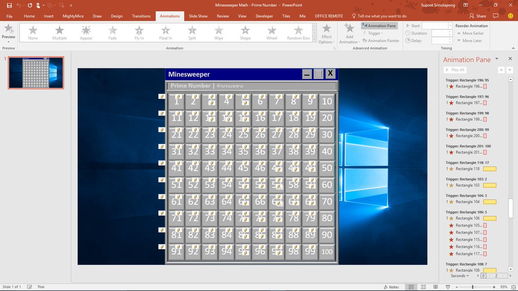Switch to the Insert tab
Screen dimensions: 518x291
(49, 16)
